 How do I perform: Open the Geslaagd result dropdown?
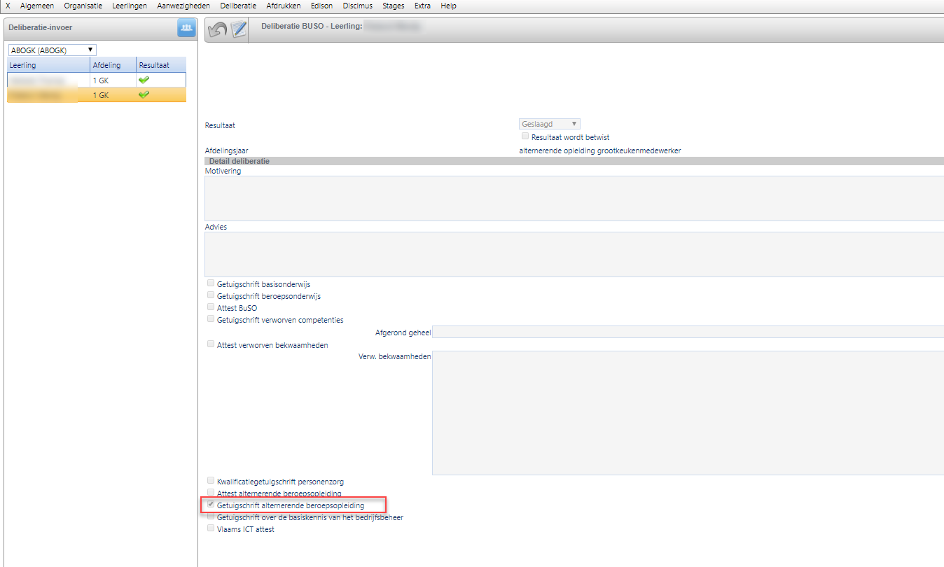(x=549, y=124)
